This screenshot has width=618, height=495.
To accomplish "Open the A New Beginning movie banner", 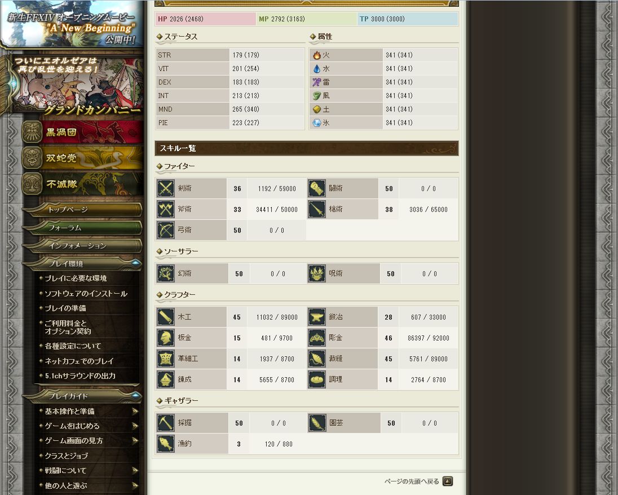I will click(x=72, y=24).
